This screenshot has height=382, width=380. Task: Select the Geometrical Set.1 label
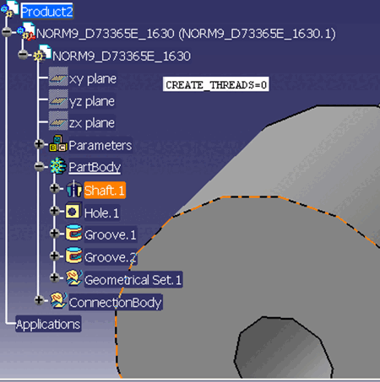(133, 280)
